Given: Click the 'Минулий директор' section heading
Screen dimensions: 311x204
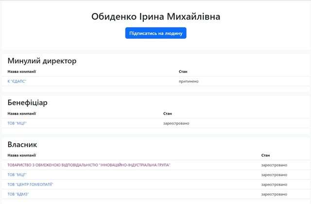Looking at the screenshot, I should point(42,61).
